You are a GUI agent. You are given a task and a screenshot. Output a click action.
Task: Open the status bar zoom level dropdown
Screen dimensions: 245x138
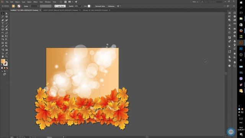tap(17, 137)
